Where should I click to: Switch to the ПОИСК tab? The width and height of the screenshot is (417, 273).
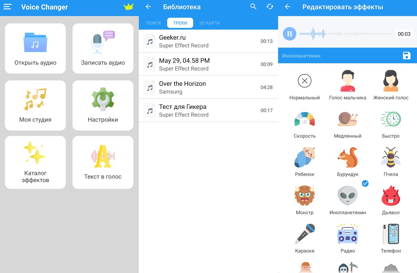[x=154, y=23]
